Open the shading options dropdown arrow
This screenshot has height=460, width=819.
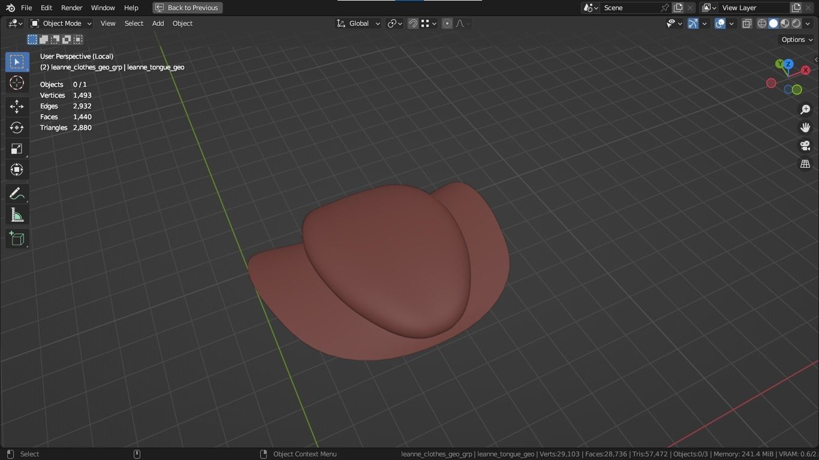807,23
